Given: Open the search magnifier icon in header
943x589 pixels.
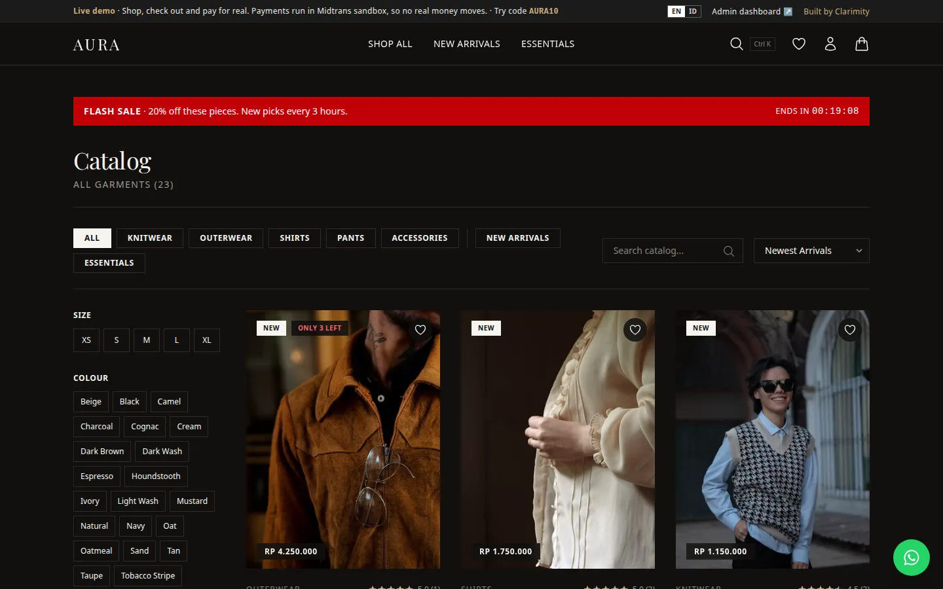Looking at the screenshot, I should 736,44.
